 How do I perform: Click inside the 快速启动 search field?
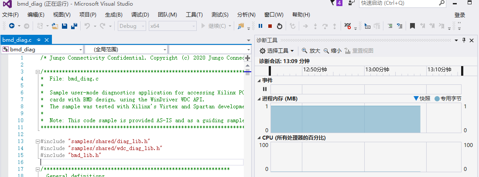pos(403,3)
